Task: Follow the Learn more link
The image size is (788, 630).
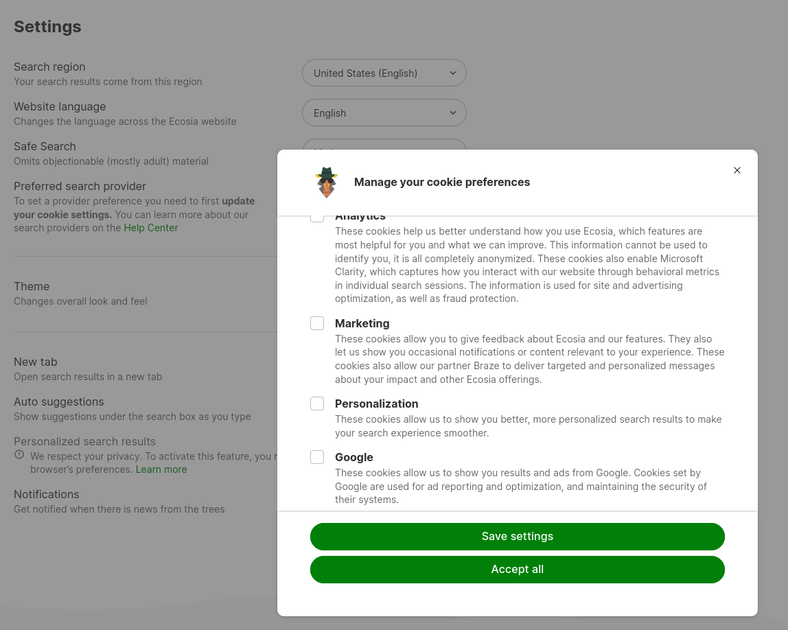Action: (x=161, y=469)
